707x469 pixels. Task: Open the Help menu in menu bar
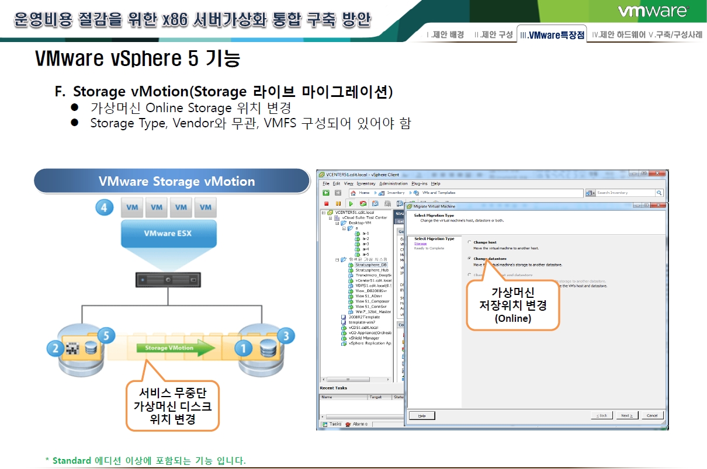pos(436,183)
